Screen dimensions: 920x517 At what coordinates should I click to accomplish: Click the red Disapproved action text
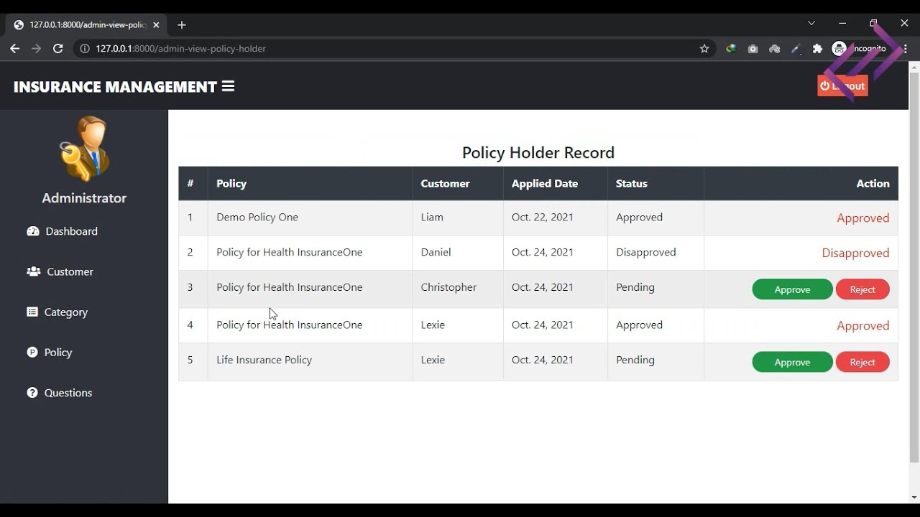pyautogui.click(x=855, y=253)
